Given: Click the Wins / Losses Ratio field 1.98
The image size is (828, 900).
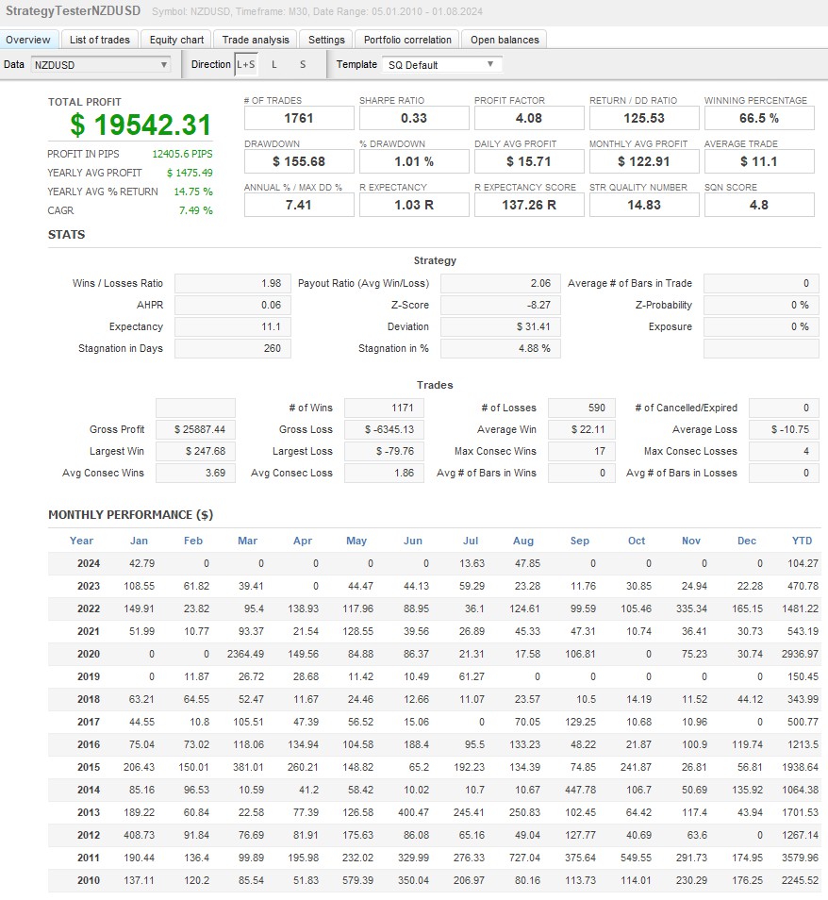Looking at the screenshot, I should tap(232, 284).
